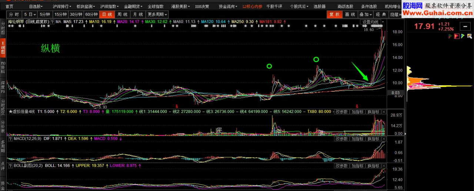
Task: Switch to the 60分钟 period
Action: coord(91,14)
